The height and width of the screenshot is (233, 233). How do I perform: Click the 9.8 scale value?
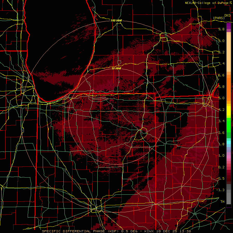pos(221,29)
